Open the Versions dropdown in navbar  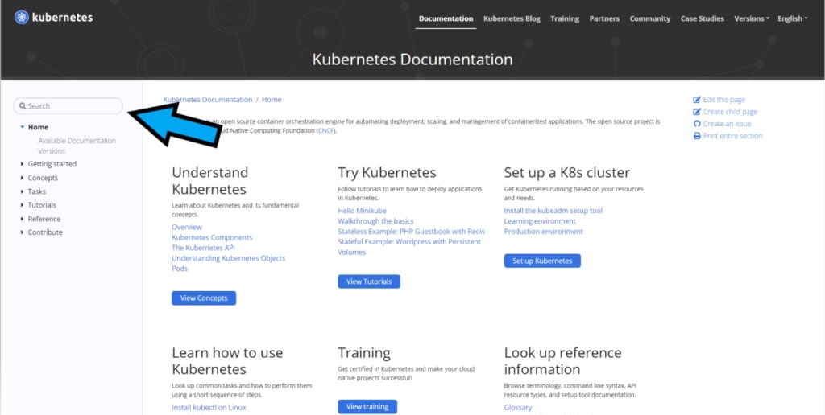pyautogui.click(x=752, y=18)
